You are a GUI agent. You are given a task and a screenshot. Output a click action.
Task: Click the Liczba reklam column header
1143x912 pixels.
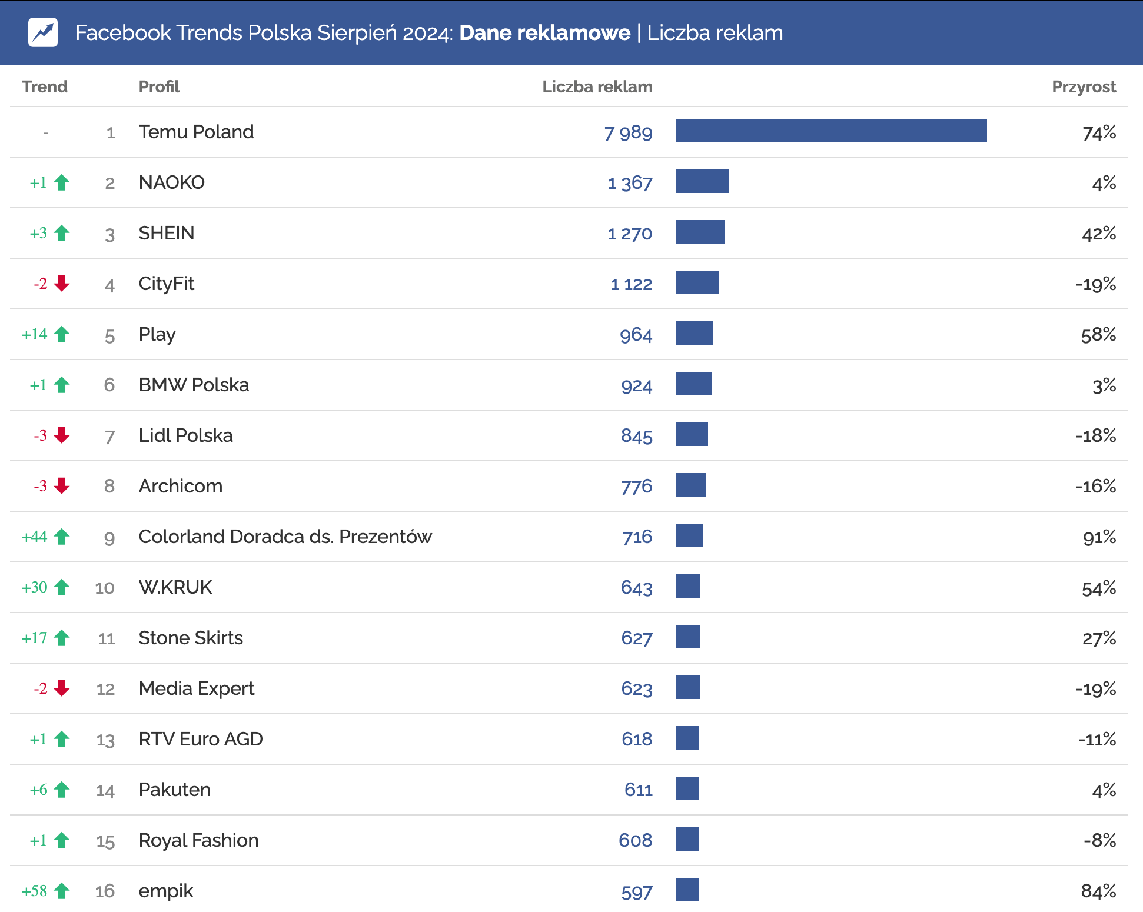pyautogui.click(x=597, y=86)
